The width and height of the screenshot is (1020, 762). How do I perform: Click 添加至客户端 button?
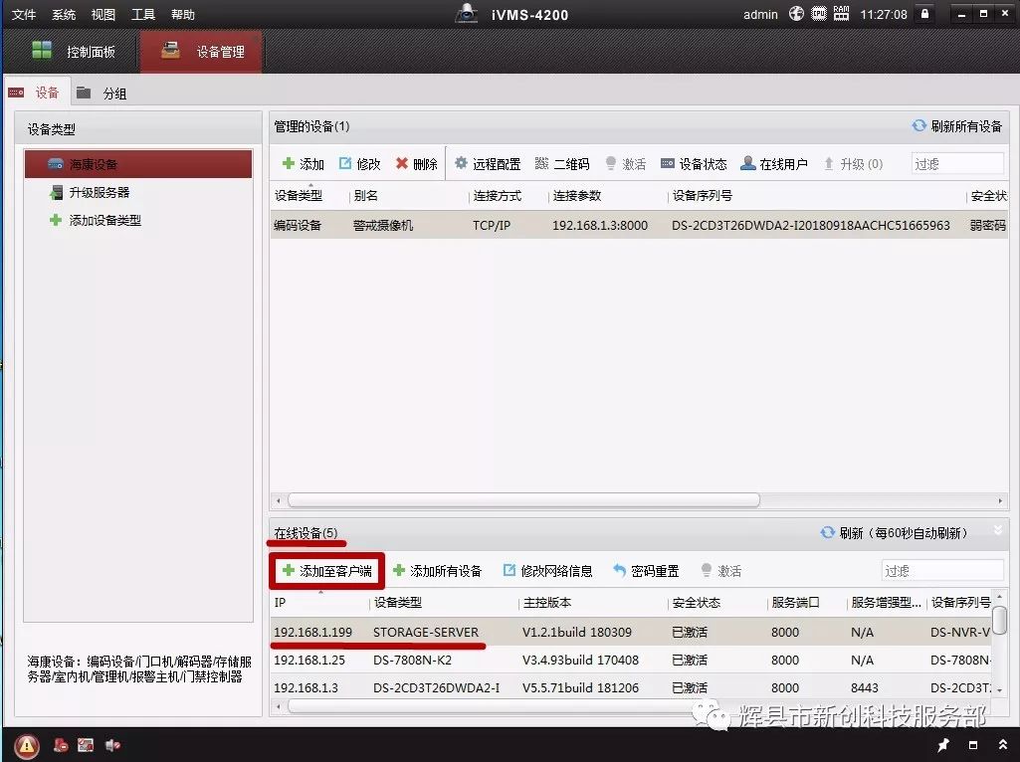pyautogui.click(x=326, y=571)
